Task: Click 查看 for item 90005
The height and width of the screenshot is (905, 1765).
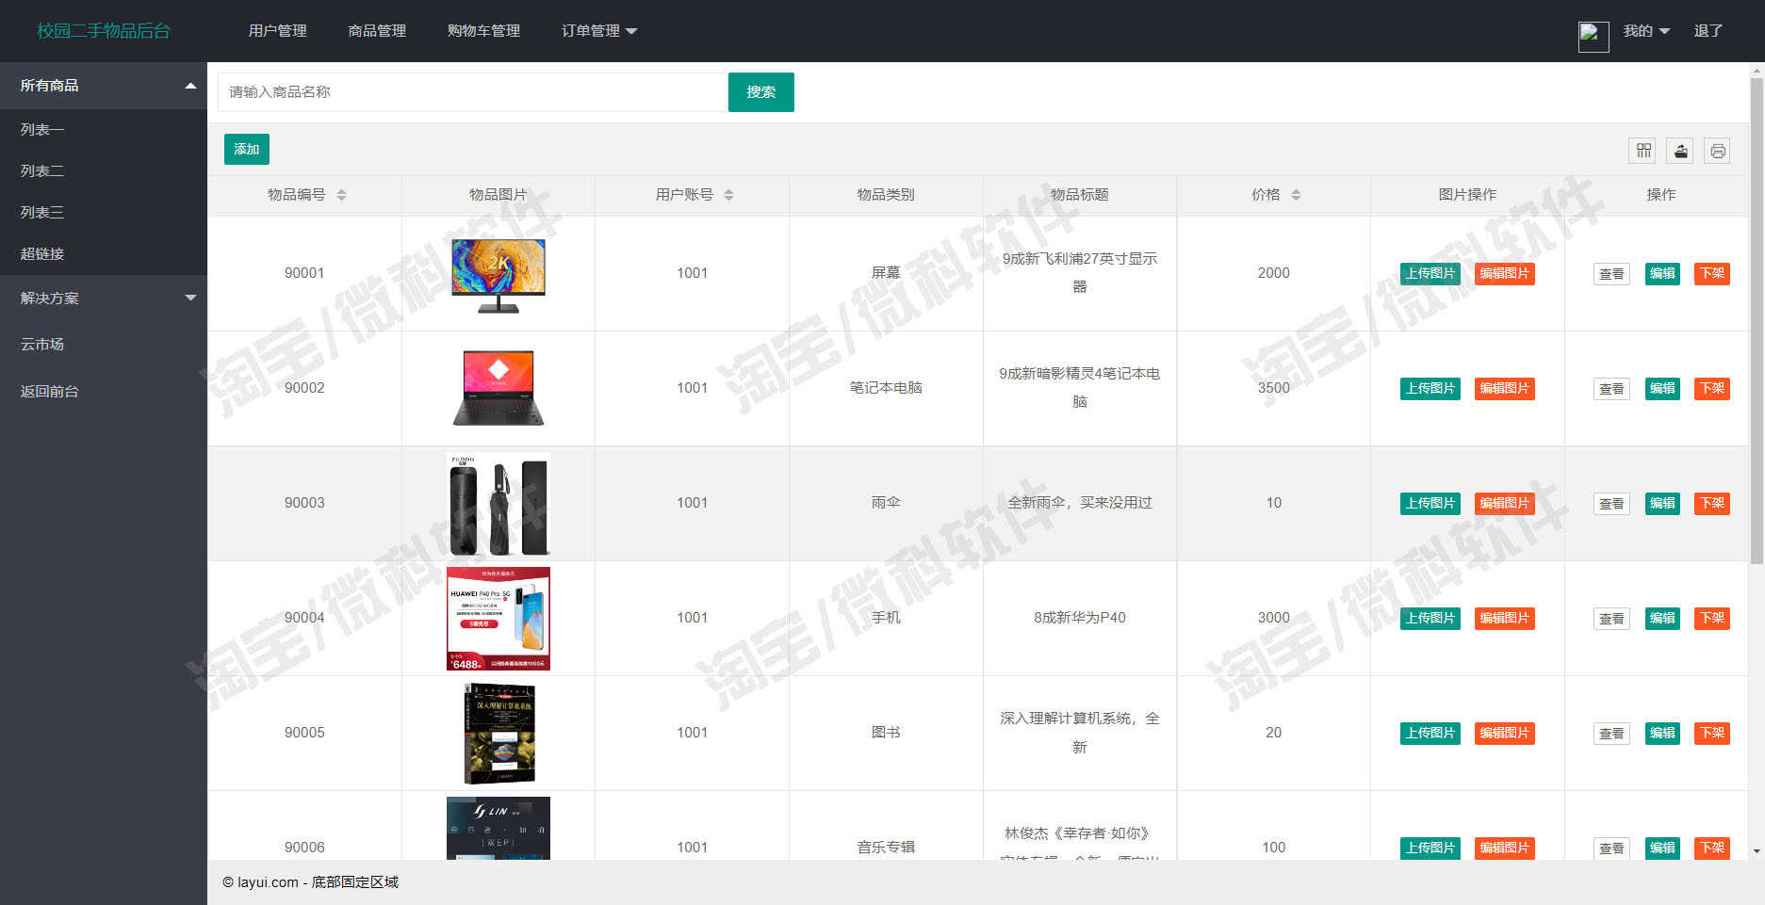Action: click(1612, 734)
